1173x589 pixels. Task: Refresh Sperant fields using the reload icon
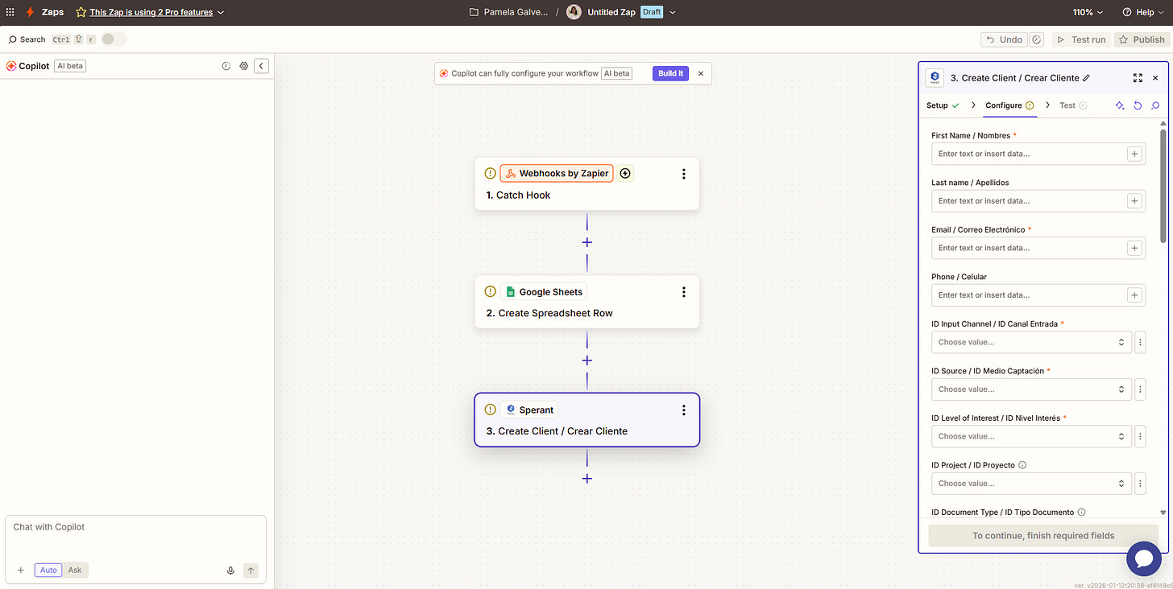point(1138,105)
